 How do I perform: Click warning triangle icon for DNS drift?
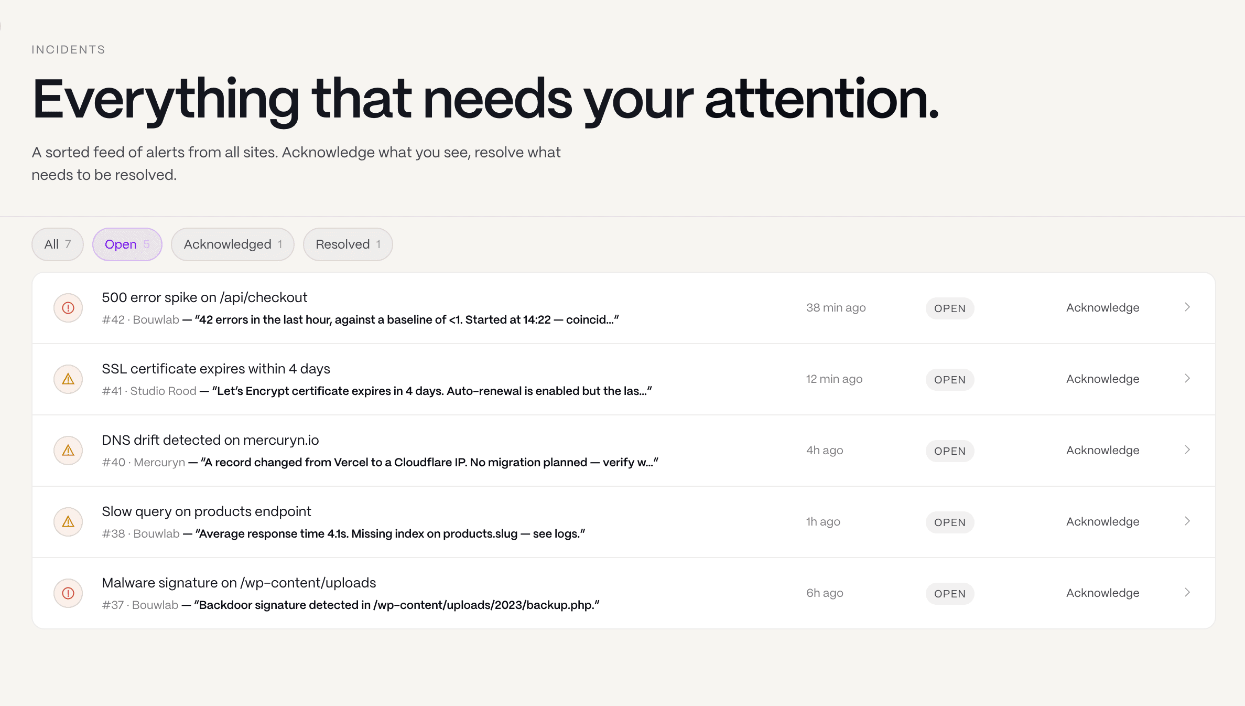[68, 451]
